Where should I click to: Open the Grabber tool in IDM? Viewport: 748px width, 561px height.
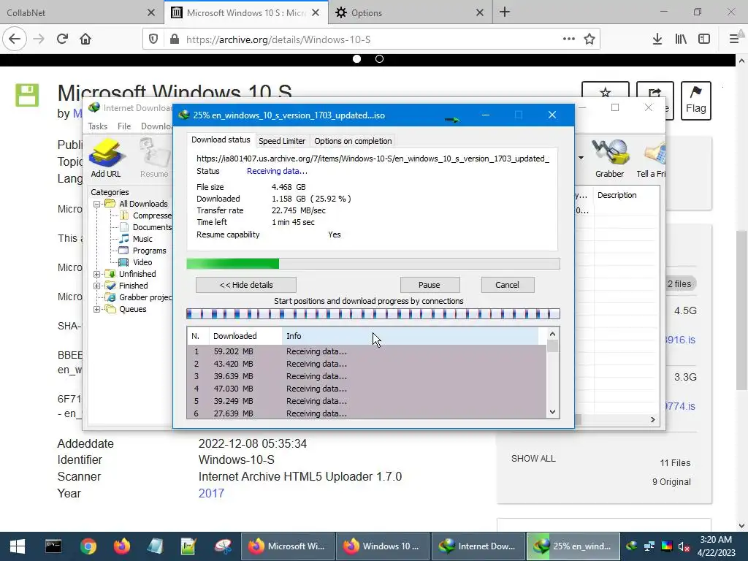(609, 158)
